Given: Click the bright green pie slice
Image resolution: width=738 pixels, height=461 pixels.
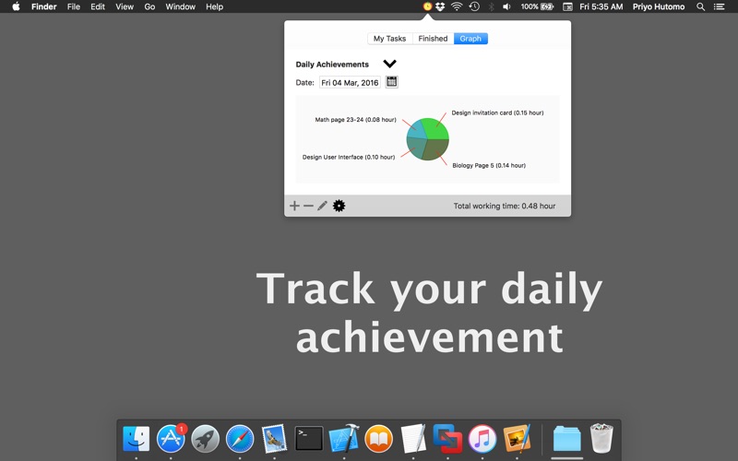Looking at the screenshot, I should [x=435, y=128].
